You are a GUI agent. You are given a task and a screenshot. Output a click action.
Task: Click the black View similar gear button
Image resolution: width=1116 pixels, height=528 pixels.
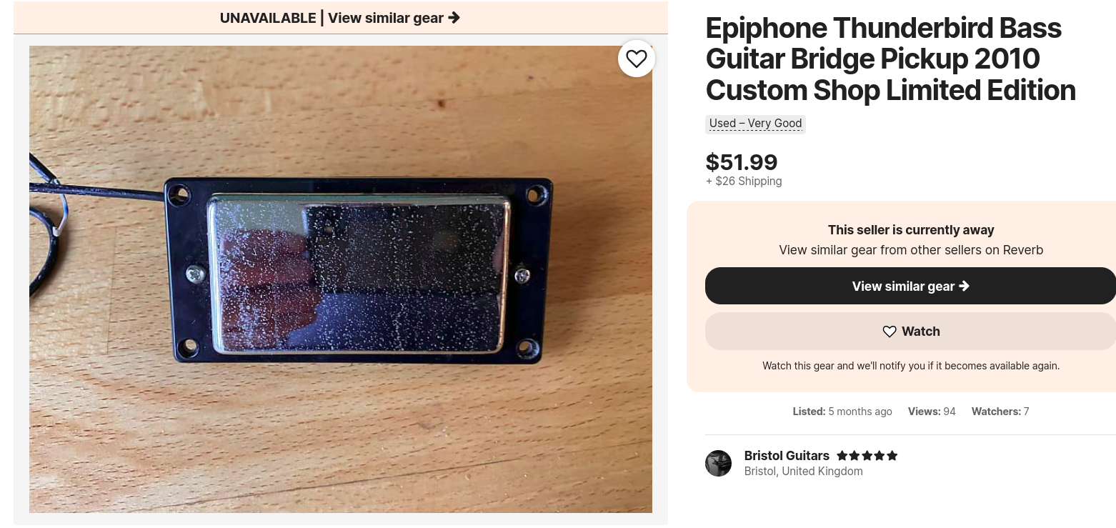[x=910, y=286]
